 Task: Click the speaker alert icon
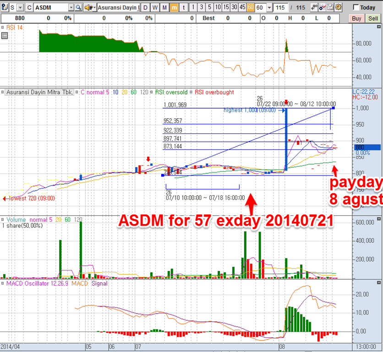point(88,8)
